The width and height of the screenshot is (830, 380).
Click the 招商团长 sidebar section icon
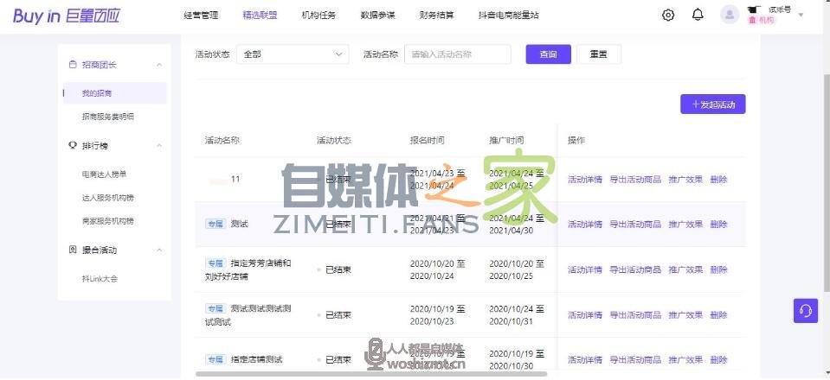(x=73, y=65)
